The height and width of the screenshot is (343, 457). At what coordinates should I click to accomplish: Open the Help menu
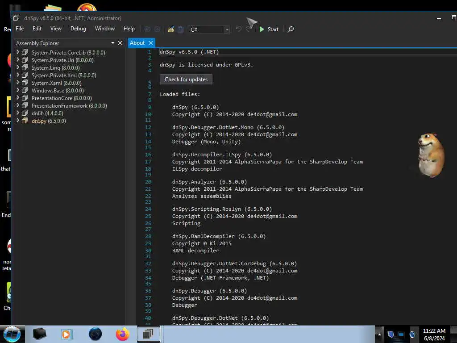click(x=129, y=29)
